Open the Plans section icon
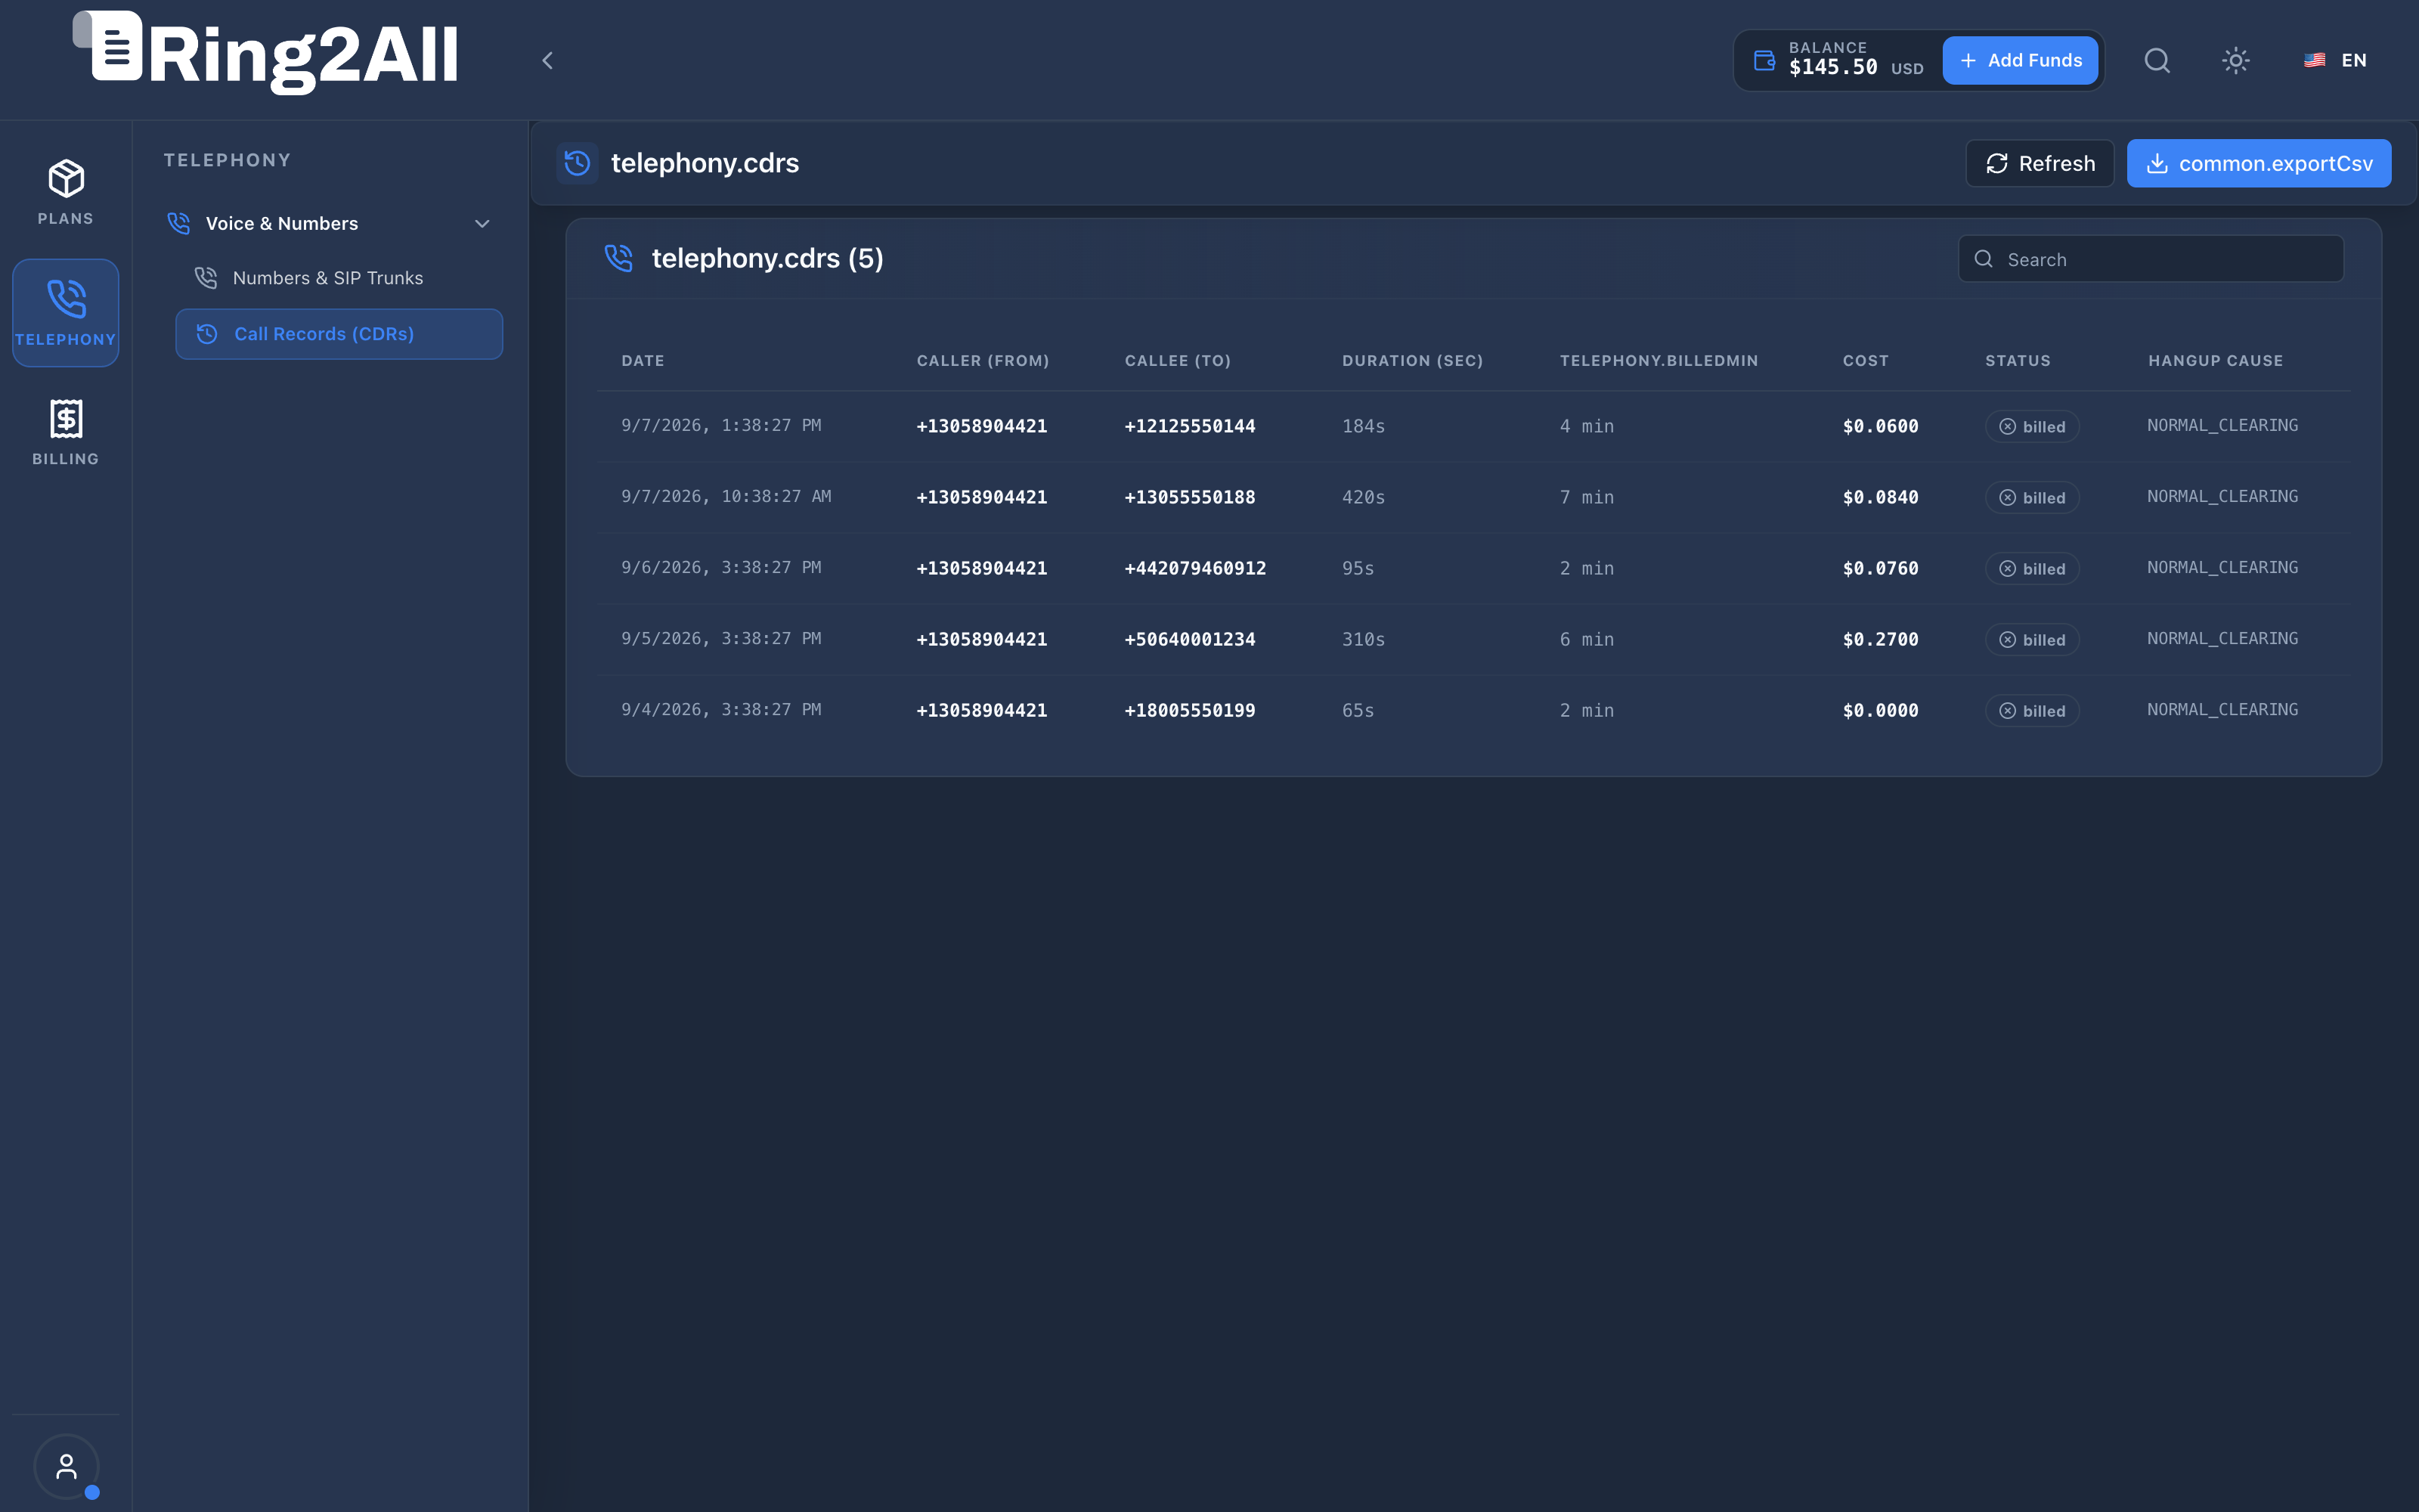 [66, 192]
